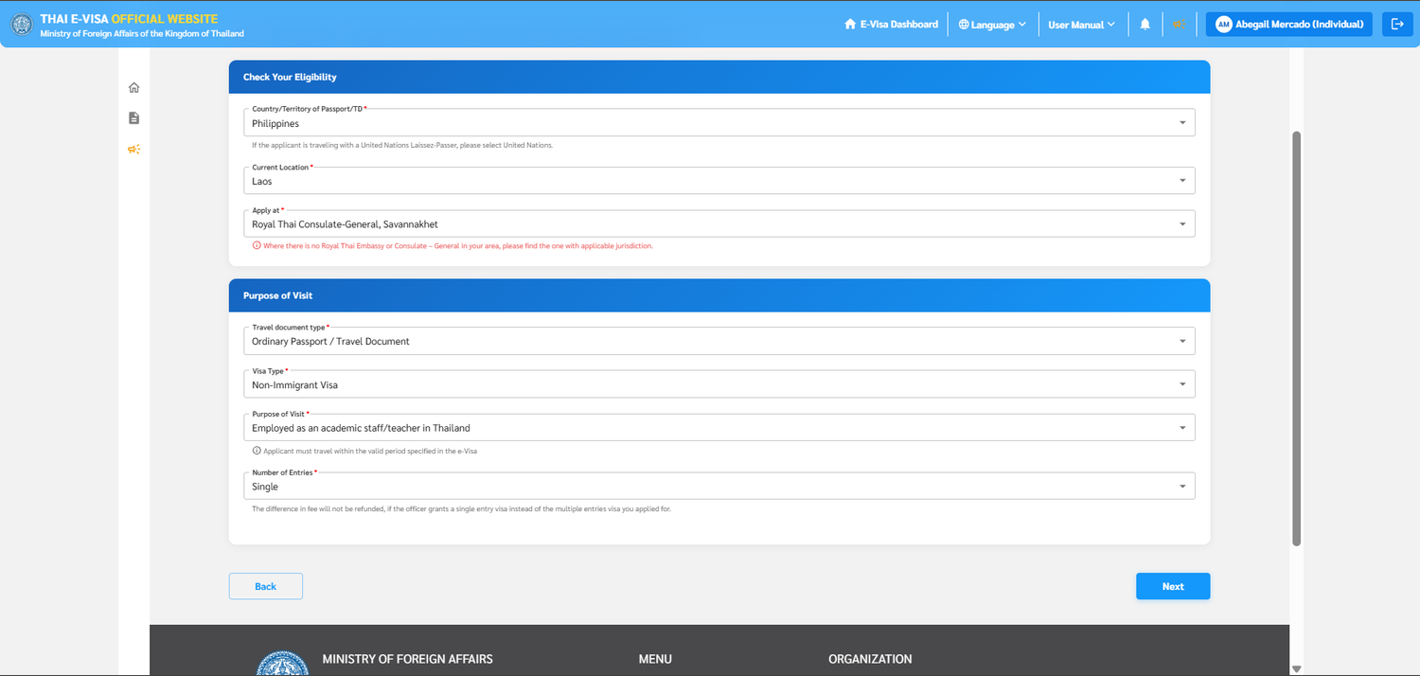This screenshot has width=1420, height=676.
Task: Open the Language menu
Action: [x=992, y=25]
